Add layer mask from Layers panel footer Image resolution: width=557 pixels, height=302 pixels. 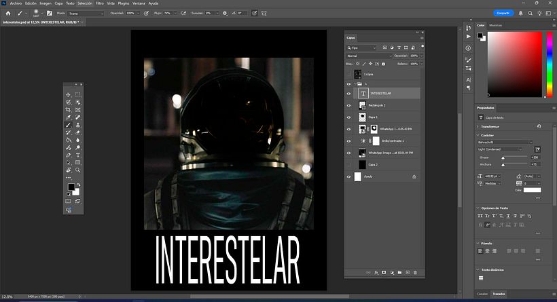point(384,273)
